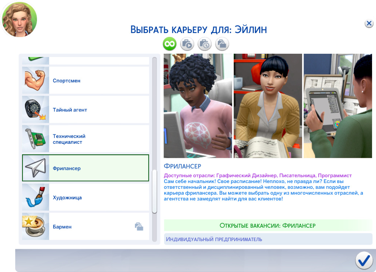View the programmer freelancer preview image
Screen dimensions: 376x272
point(198,106)
